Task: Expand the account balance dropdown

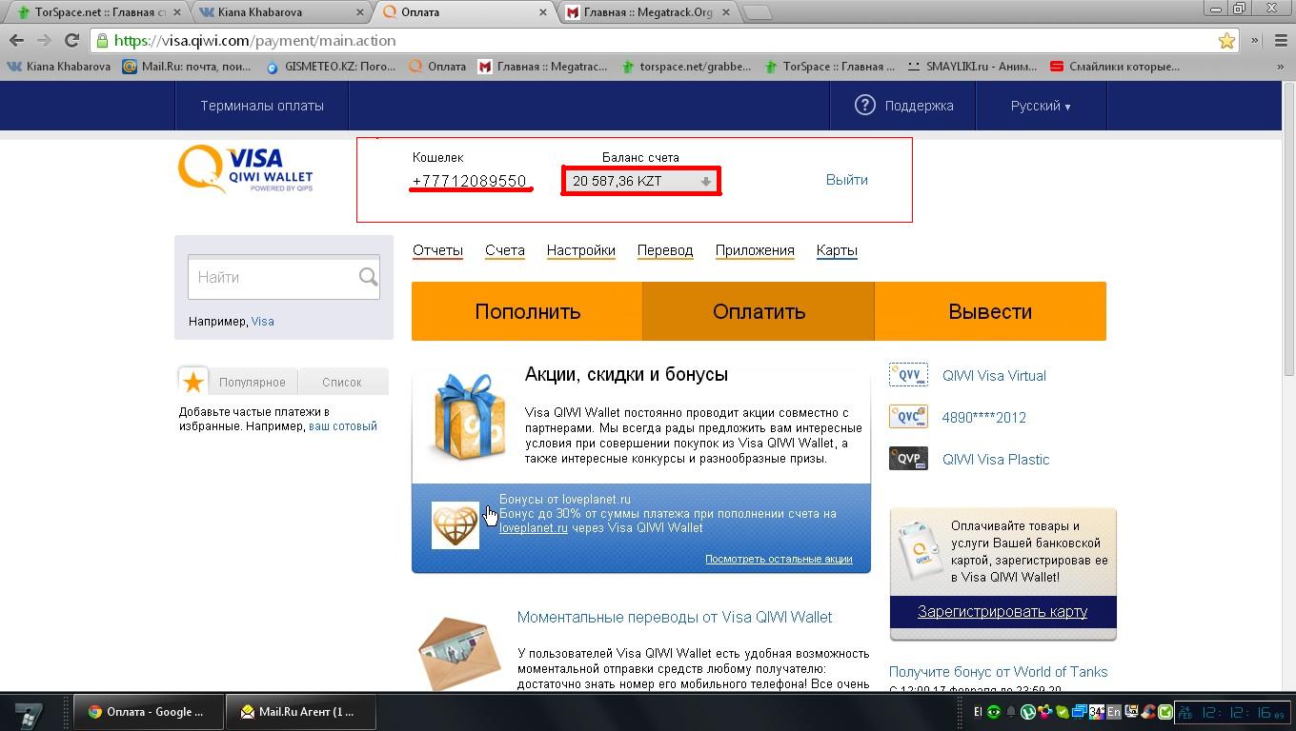Action: [x=705, y=181]
